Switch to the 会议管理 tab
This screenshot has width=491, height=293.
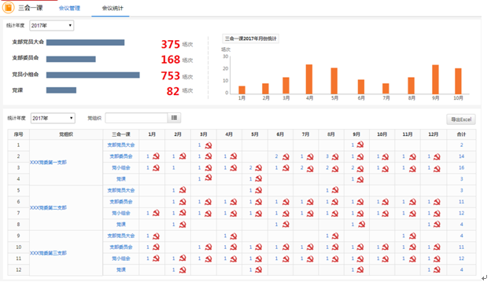69,8
